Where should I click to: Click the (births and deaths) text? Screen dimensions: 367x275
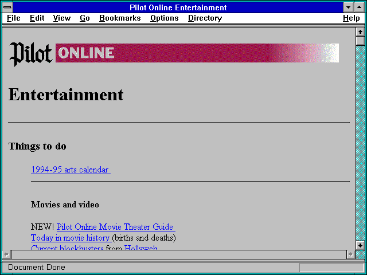pyautogui.click(x=144, y=238)
